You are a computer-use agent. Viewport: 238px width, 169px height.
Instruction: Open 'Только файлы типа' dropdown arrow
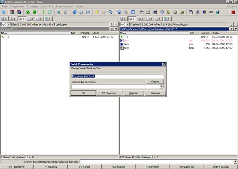coord(162,86)
